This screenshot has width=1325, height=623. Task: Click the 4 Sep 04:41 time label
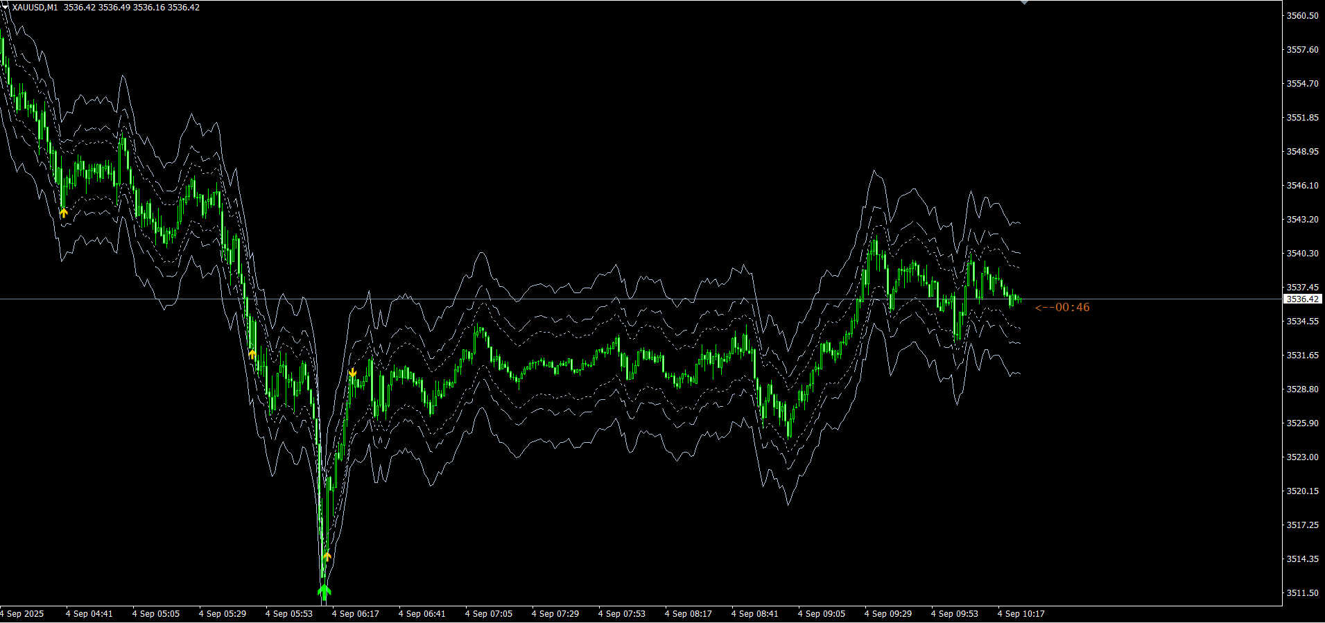[89, 614]
